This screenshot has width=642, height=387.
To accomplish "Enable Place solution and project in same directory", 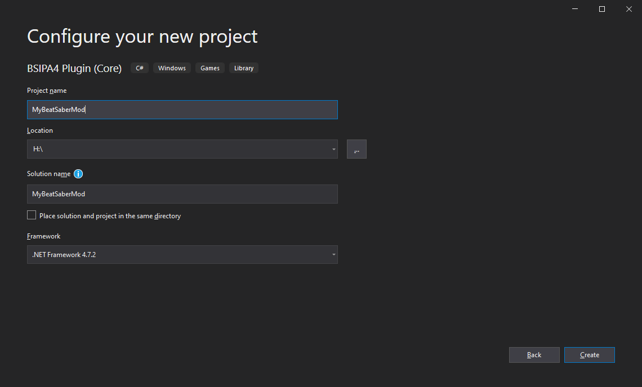I will click(x=32, y=215).
